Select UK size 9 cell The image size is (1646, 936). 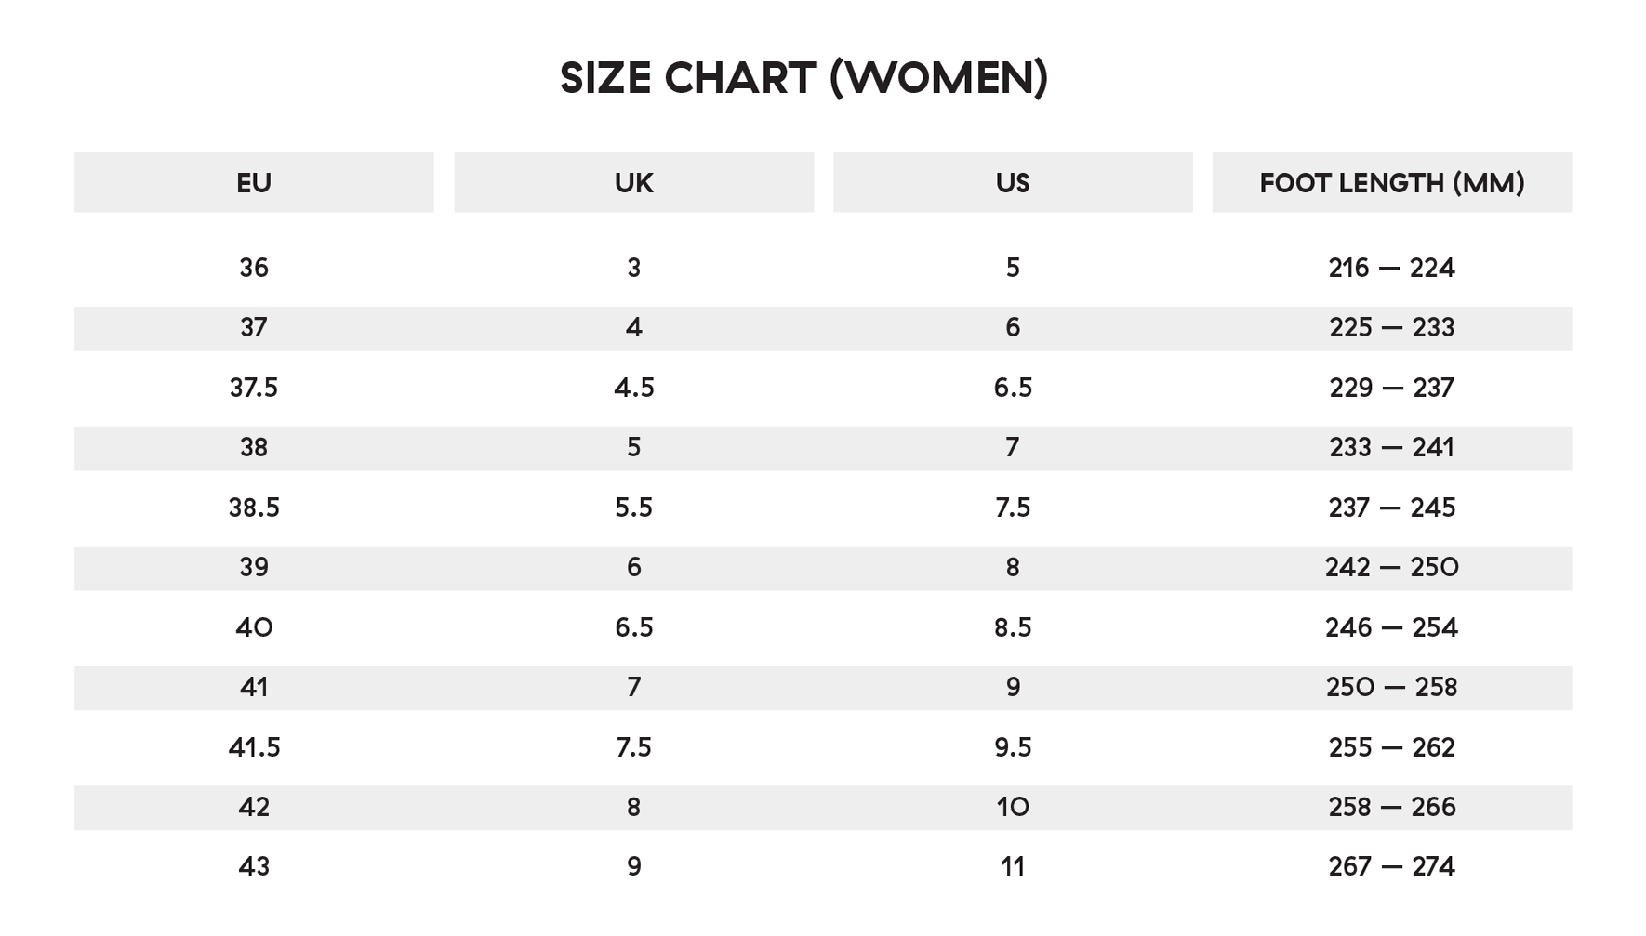click(633, 867)
